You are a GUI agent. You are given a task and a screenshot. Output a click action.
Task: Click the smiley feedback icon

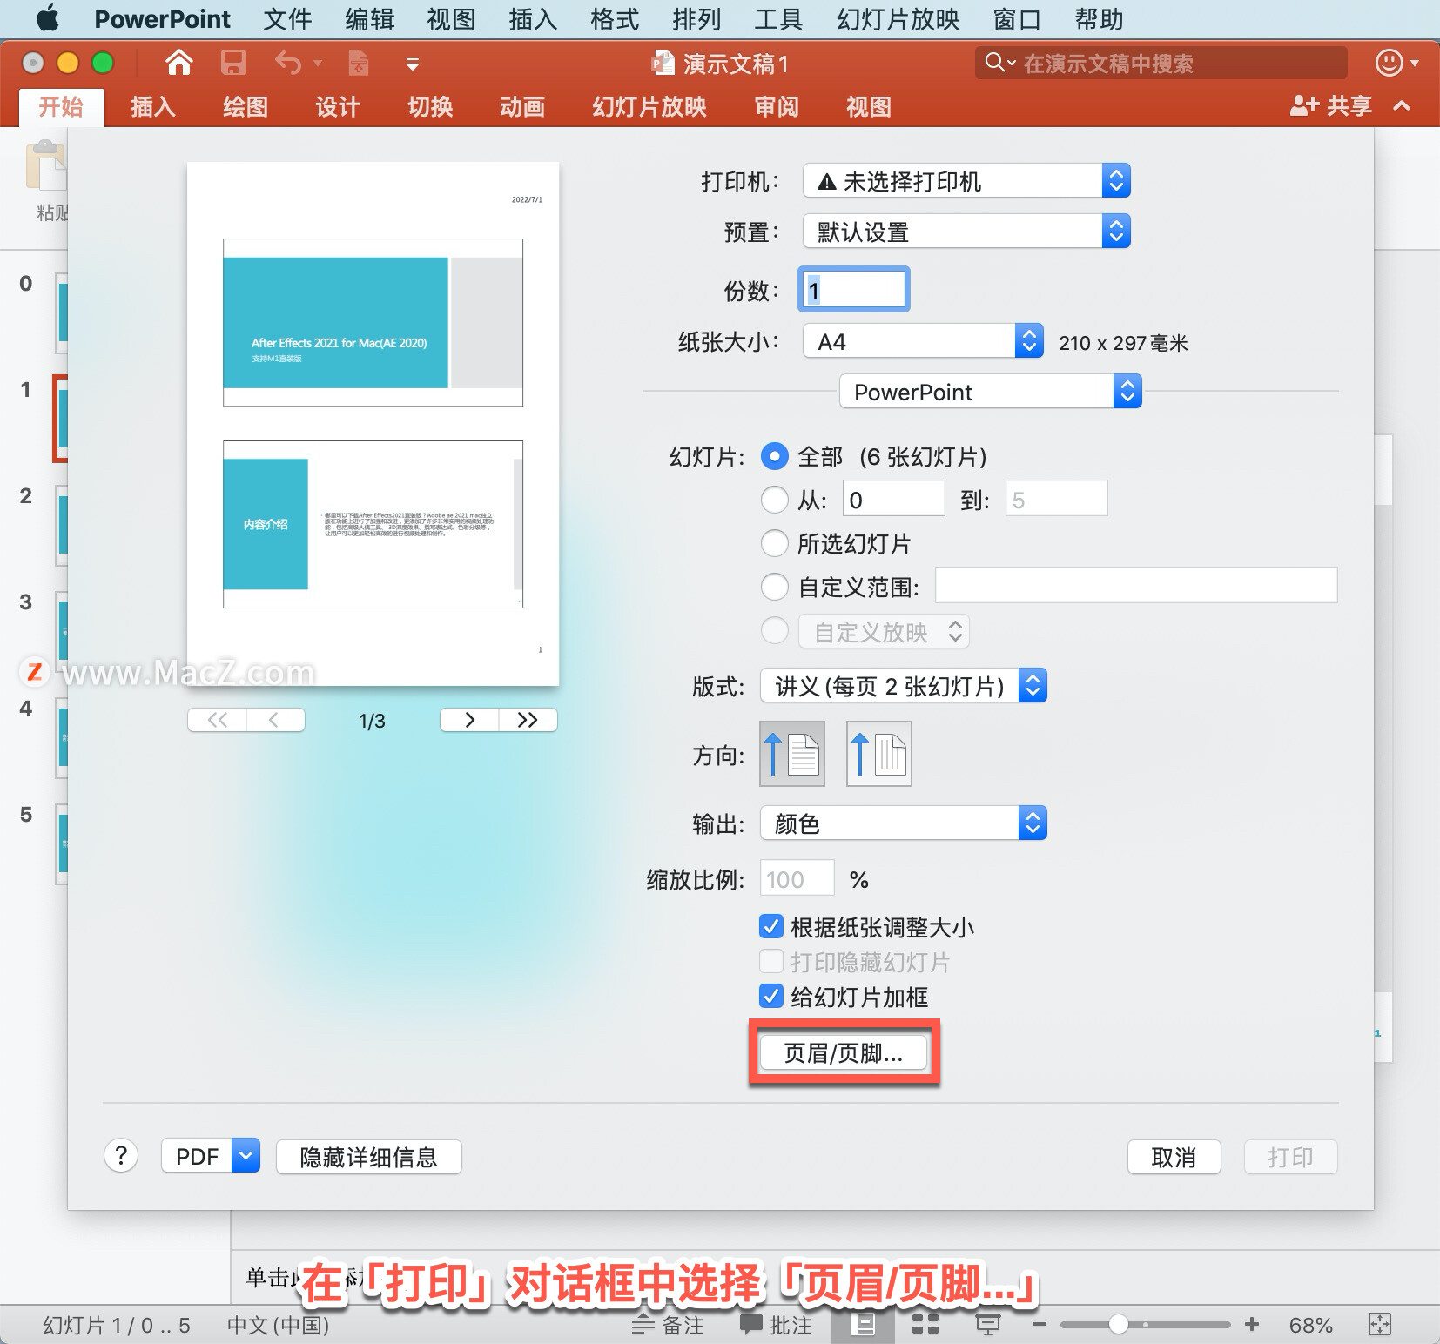tap(1389, 63)
